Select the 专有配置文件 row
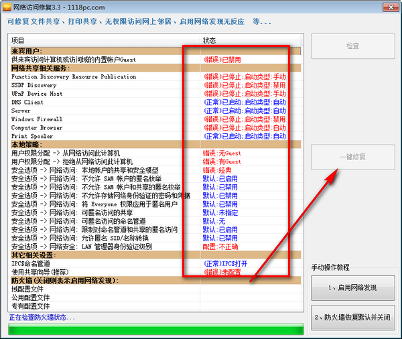 (x=155, y=306)
